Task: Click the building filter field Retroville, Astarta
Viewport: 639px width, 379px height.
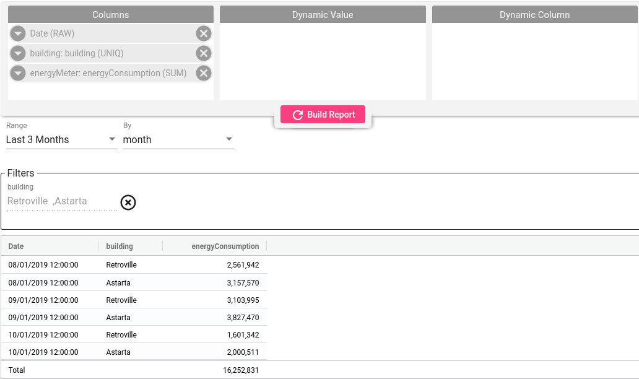Action: point(62,201)
